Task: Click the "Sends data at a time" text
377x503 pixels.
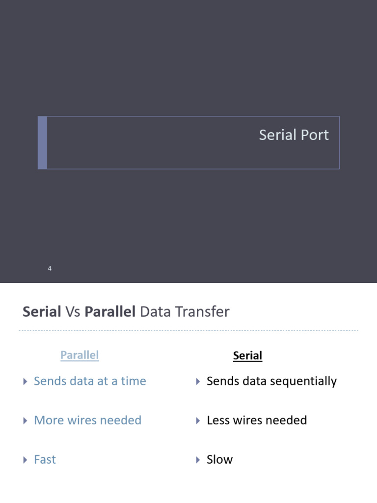Action: tap(90, 381)
